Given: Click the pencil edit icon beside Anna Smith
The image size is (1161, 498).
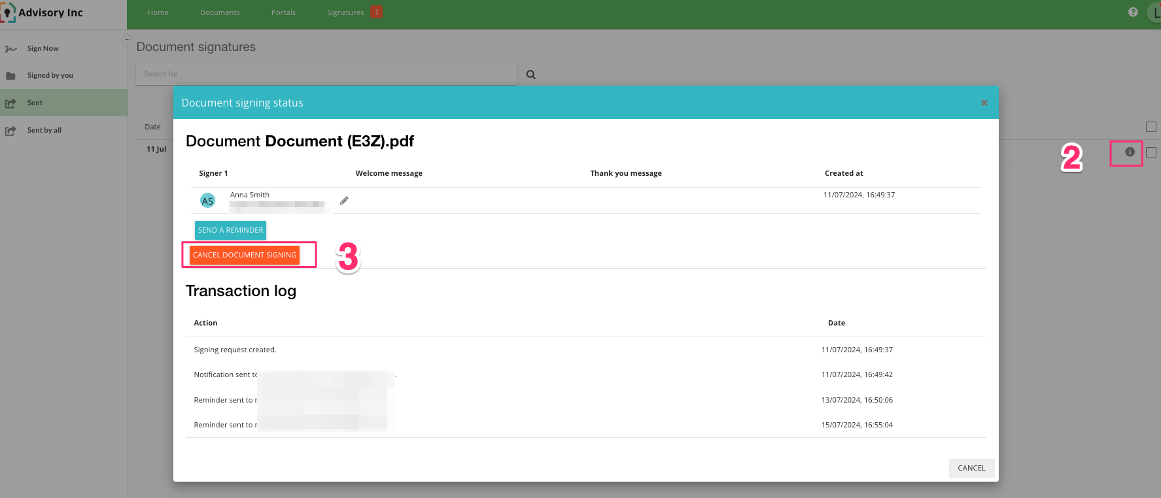Looking at the screenshot, I should tap(344, 201).
